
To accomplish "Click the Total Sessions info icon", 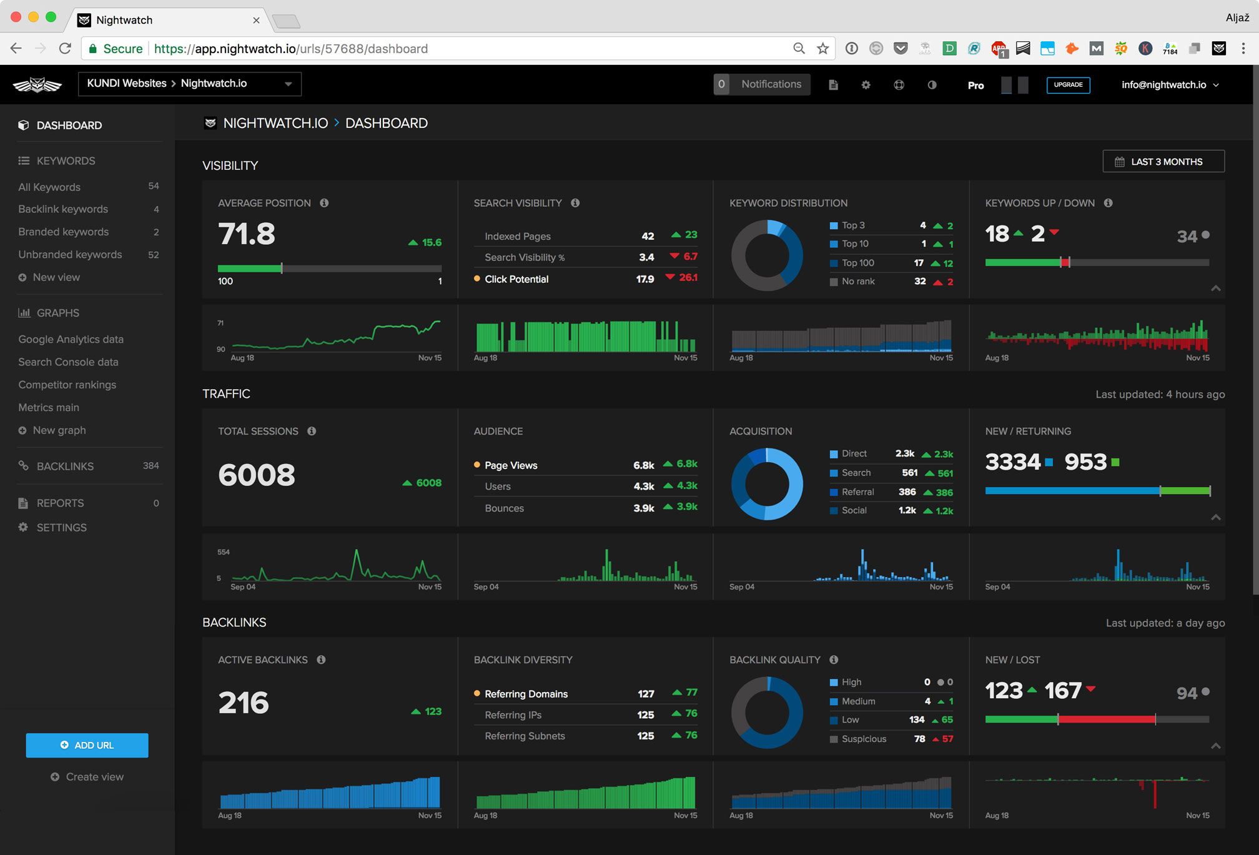I will tap(311, 431).
